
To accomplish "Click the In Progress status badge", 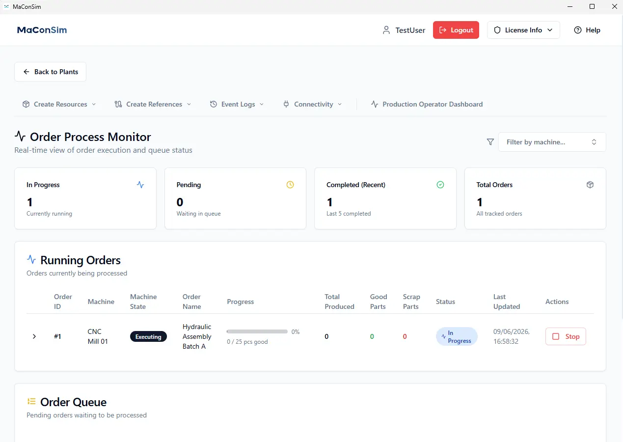I will point(457,336).
